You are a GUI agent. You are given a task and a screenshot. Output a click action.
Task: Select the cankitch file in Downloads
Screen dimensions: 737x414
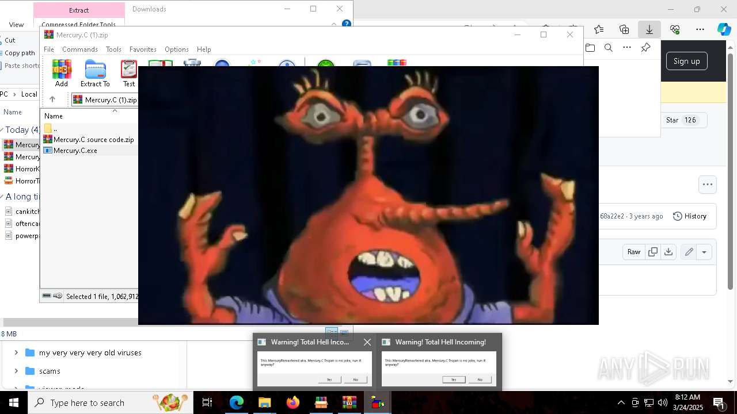[x=22, y=211]
